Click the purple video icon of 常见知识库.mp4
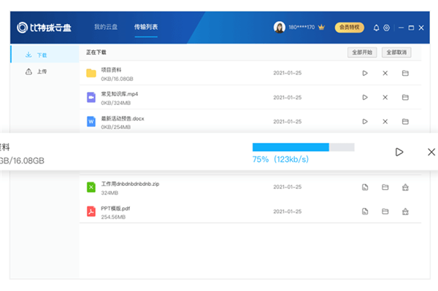The width and height of the screenshot is (438, 291). point(91,98)
